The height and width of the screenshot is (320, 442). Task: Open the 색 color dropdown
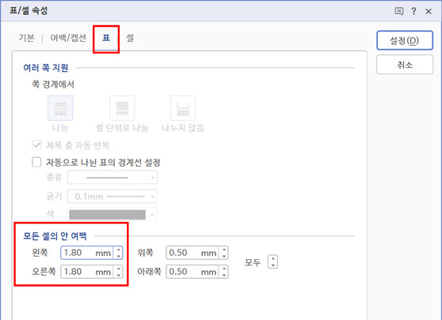[112, 215]
